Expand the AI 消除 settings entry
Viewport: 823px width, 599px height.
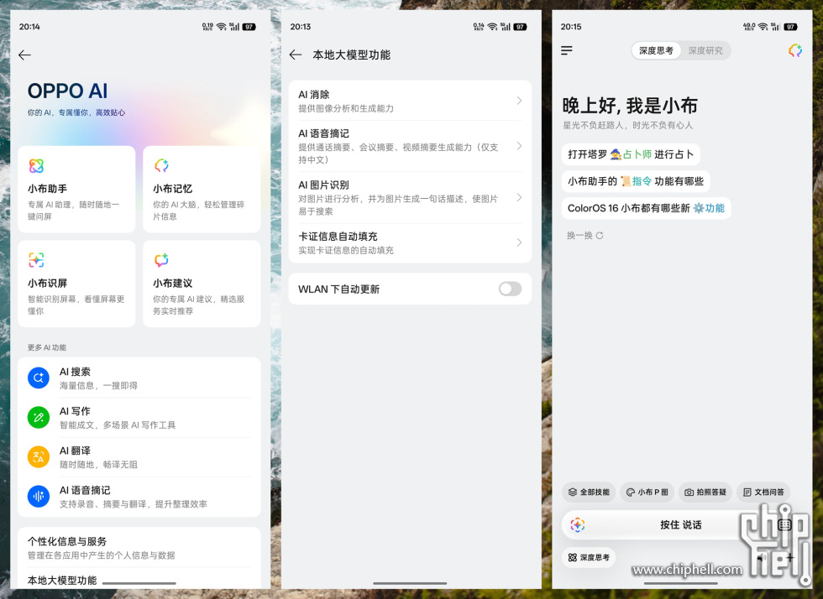click(x=410, y=100)
